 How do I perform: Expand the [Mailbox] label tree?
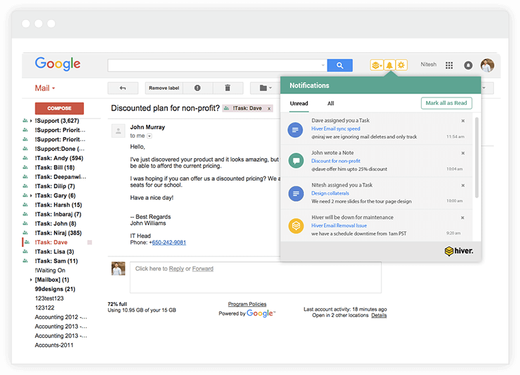(x=31, y=280)
